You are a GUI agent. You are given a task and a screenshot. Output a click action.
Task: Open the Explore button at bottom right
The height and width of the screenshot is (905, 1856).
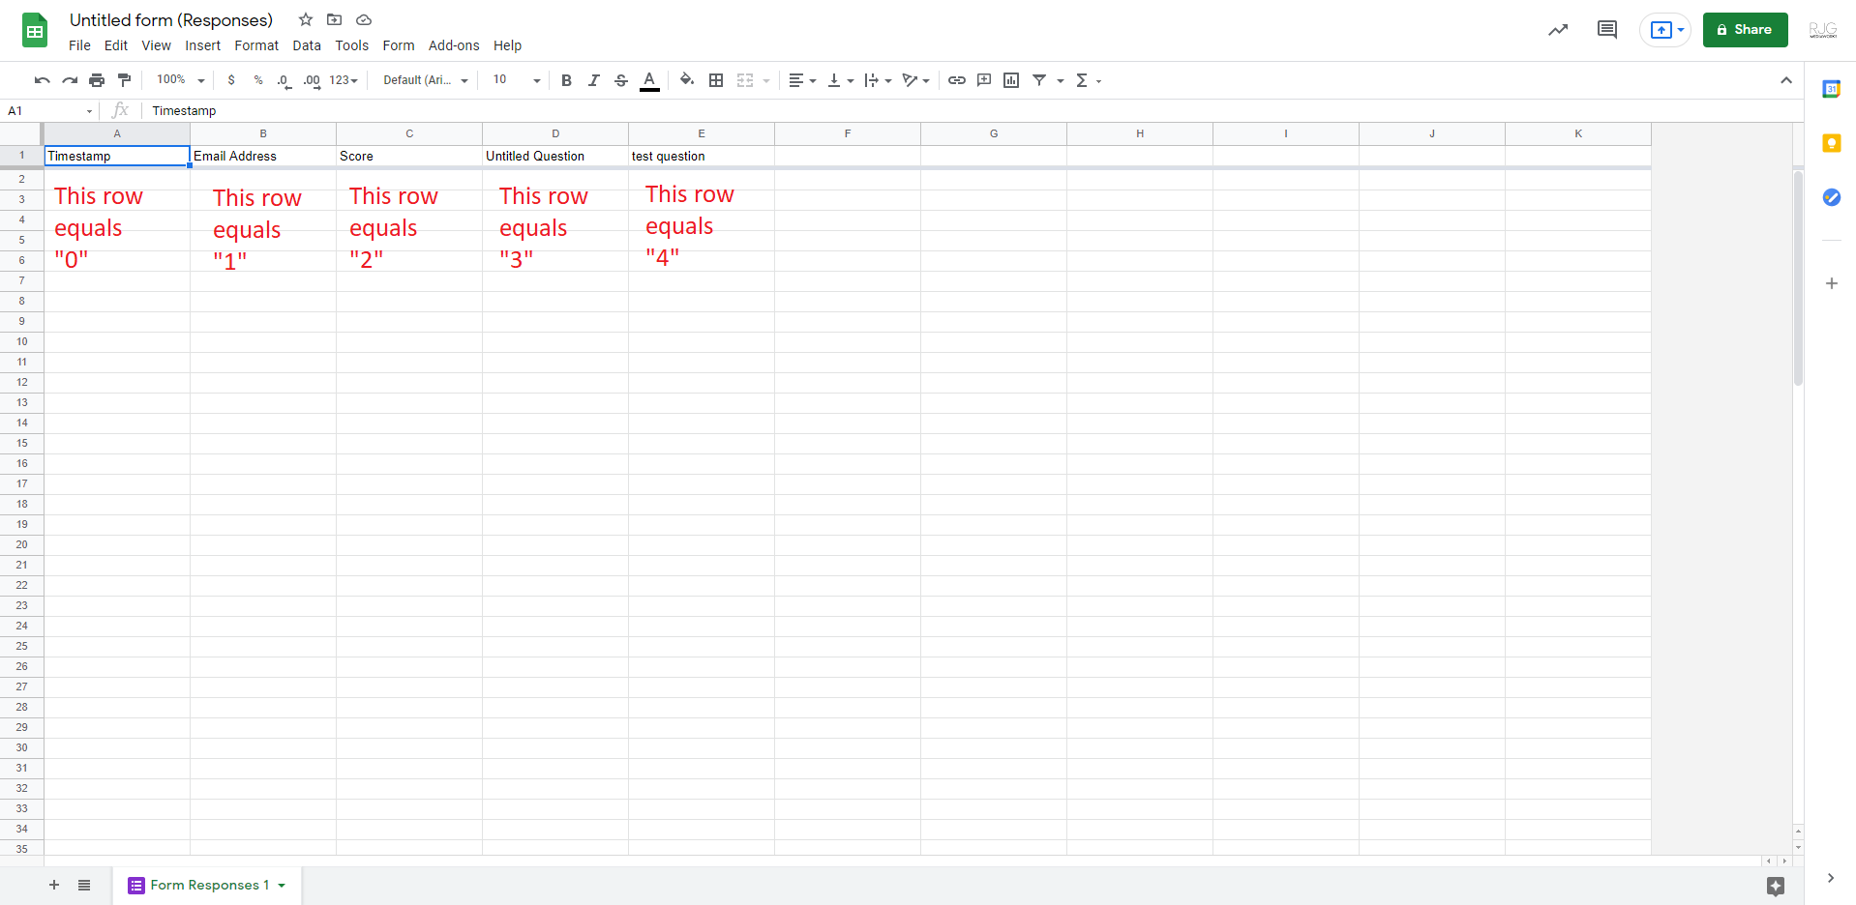click(x=1775, y=886)
